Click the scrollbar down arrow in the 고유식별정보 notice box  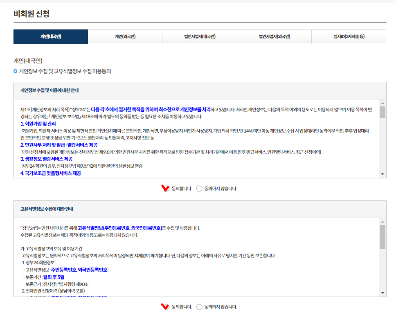point(382,293)
